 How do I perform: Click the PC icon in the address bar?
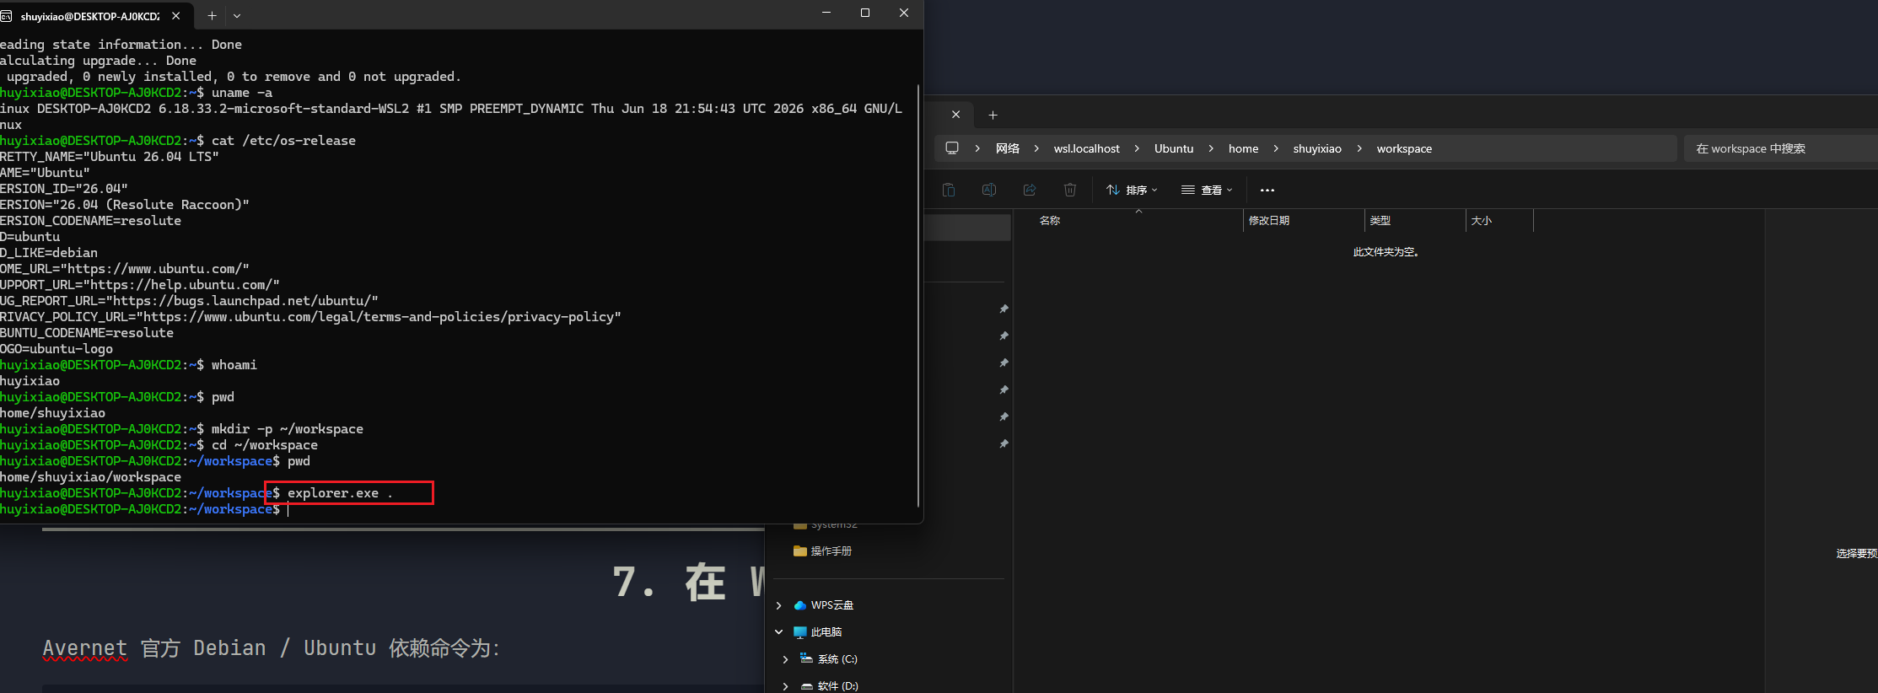click(952, 148)
